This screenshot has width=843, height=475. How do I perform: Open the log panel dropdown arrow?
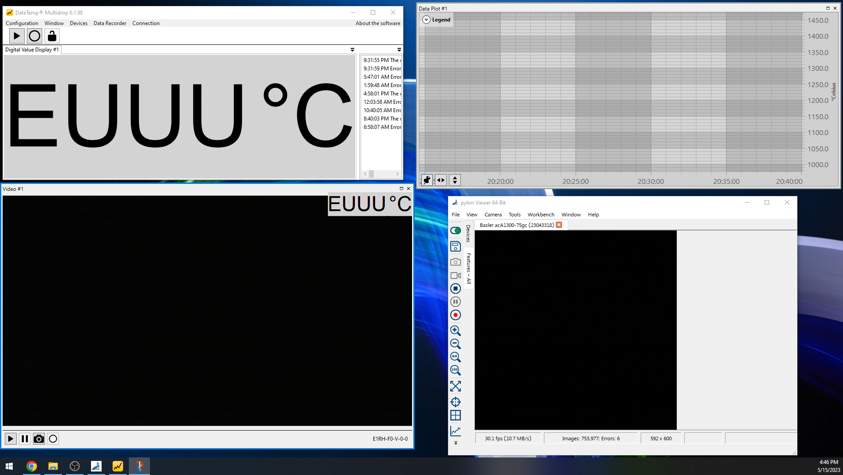tap(399, 50)
